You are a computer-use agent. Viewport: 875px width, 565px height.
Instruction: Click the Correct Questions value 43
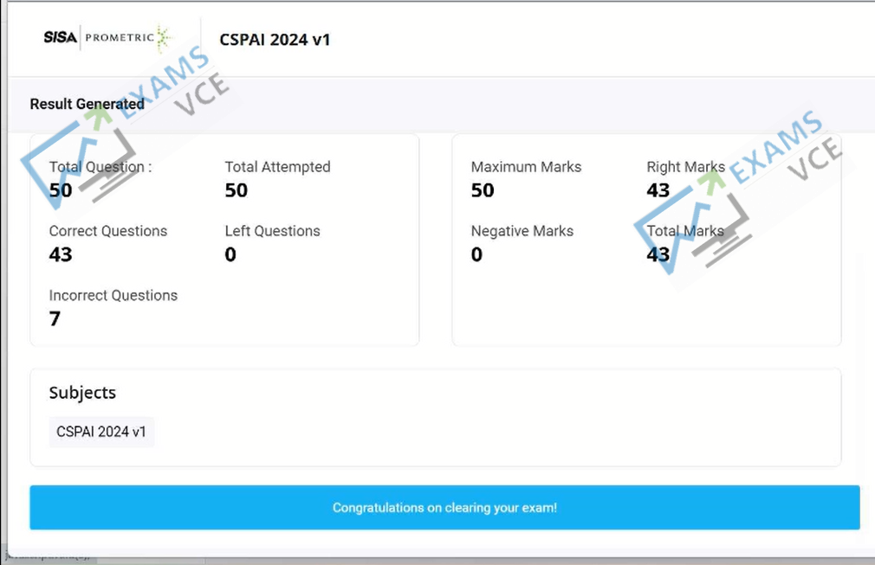[x=61, y=254]
